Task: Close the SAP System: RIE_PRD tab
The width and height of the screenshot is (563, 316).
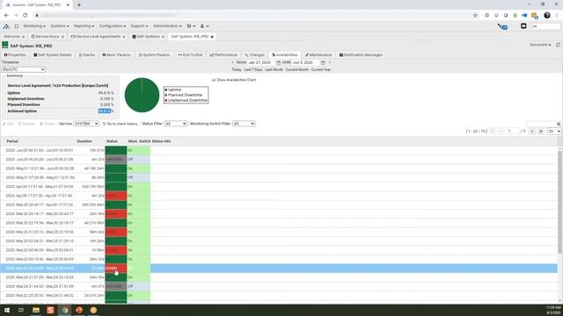Action: pyautogui.click(x=212, y=37)
